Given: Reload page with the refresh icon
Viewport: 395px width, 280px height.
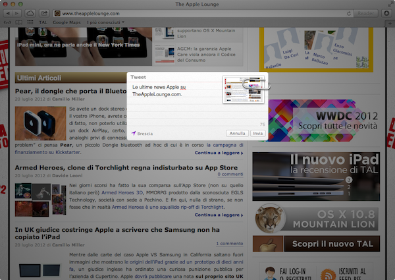Looking at the screenshot, I should click(349, 13).
